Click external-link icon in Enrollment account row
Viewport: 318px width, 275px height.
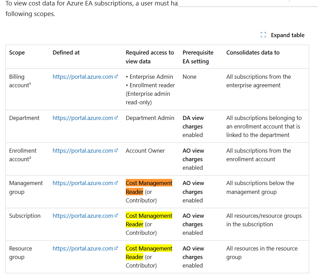(x=116, y=151)
